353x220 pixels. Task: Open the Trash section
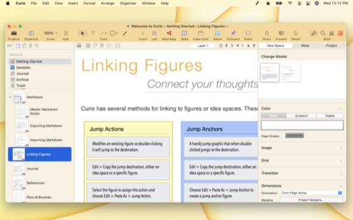click(40, 86)
